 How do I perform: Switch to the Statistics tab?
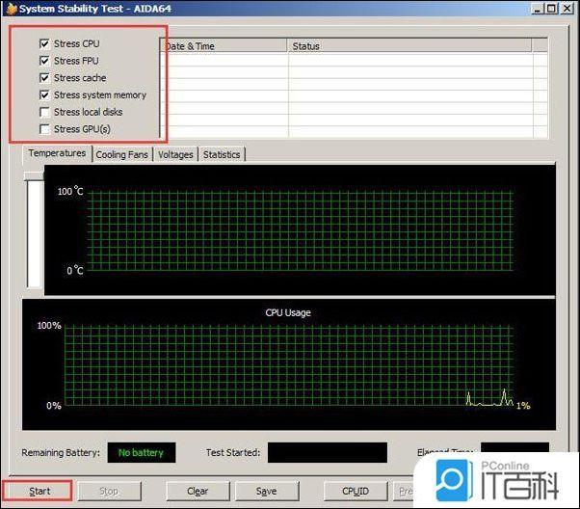(x=222, y=155)
